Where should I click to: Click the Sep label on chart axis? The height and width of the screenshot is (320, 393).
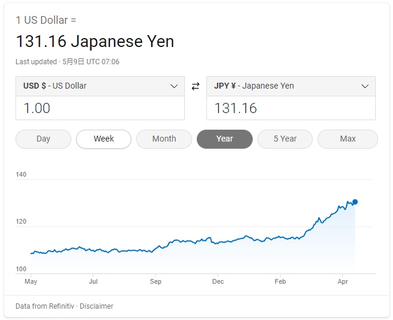tap(156, 281)
